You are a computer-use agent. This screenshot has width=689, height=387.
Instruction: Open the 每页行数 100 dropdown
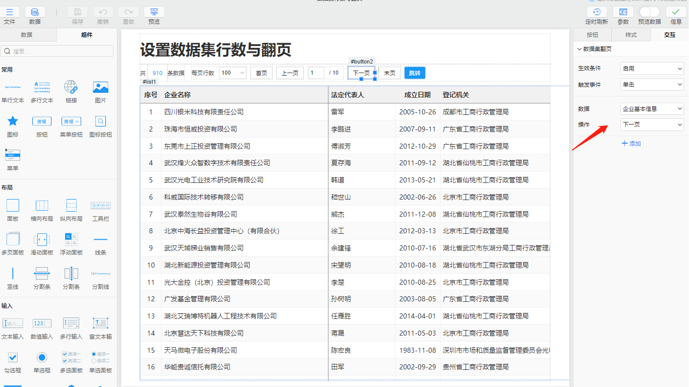233,73
